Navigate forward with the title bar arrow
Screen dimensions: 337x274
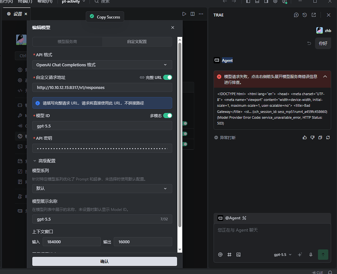pos(234,1)
